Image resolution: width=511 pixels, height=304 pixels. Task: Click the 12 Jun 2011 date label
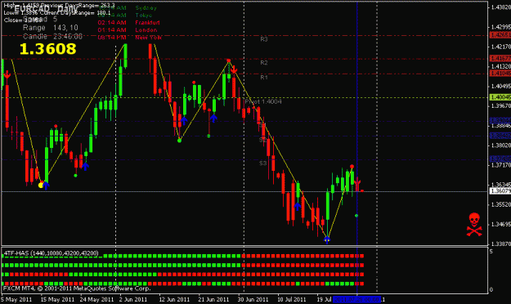pos(174,299)
